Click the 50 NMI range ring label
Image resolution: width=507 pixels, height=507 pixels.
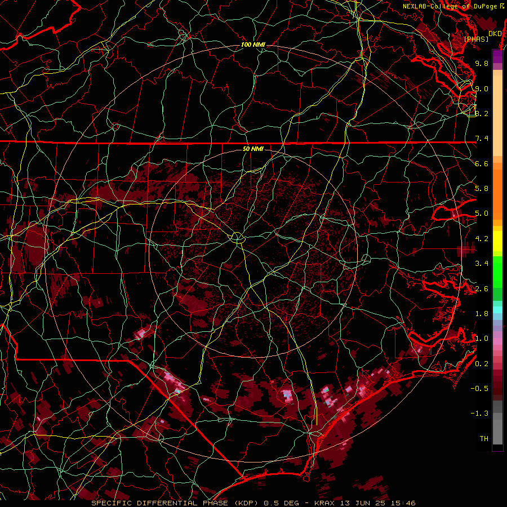click(253, 149)
